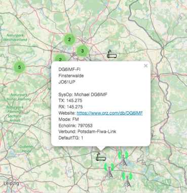Select the router hotspot icon east of Berlin
The width and height of the screenshot is (187, 193).
pos(111,54)
